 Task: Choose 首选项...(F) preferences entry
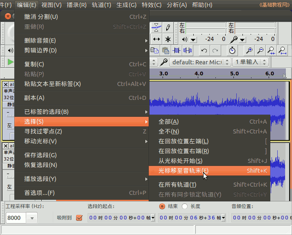click(x=82, y=193)
